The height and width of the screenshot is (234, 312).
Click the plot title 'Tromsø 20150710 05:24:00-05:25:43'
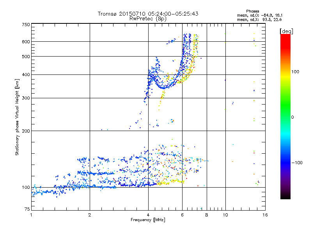coord(148,14)
